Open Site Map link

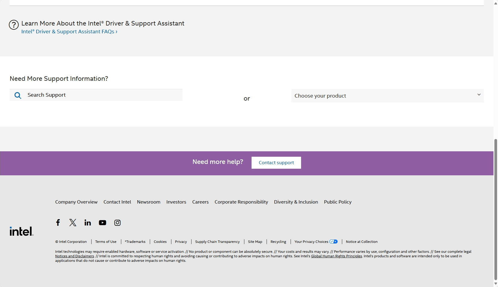pyautogui.click(x=255, y=242)
